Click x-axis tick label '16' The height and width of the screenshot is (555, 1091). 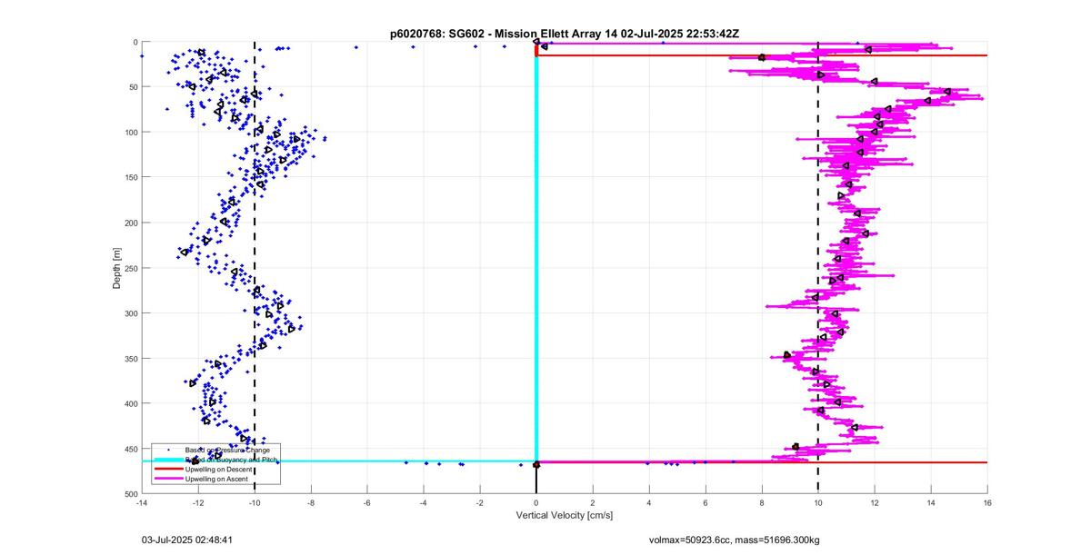[987, 502]
